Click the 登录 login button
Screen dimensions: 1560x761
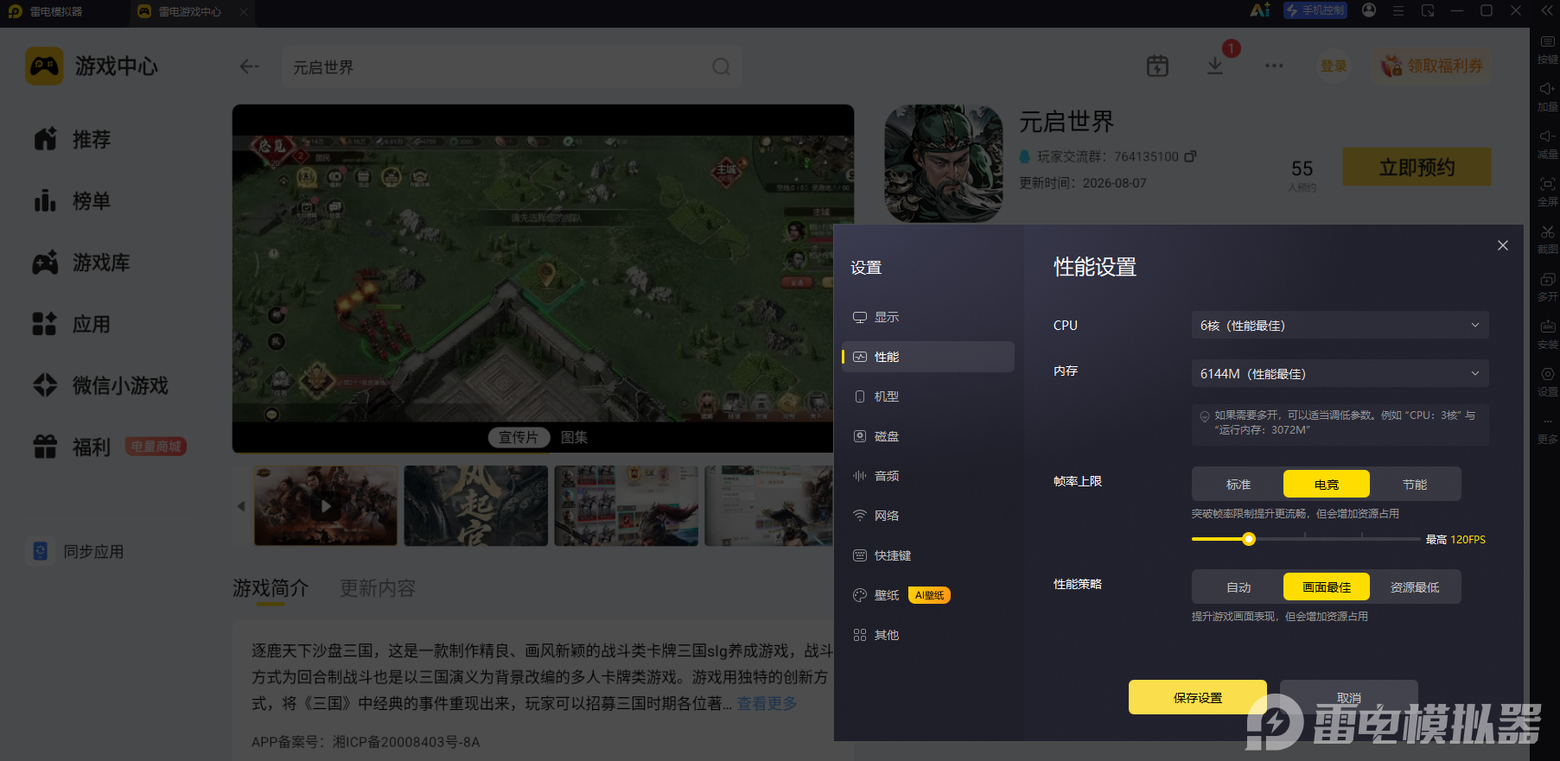pyautogui.click(x=1334, y=66)
